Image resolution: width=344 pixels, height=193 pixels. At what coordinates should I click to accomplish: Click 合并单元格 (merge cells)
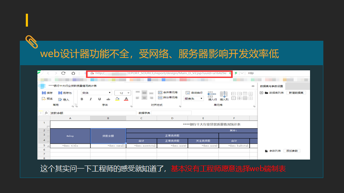pos(168,93)
